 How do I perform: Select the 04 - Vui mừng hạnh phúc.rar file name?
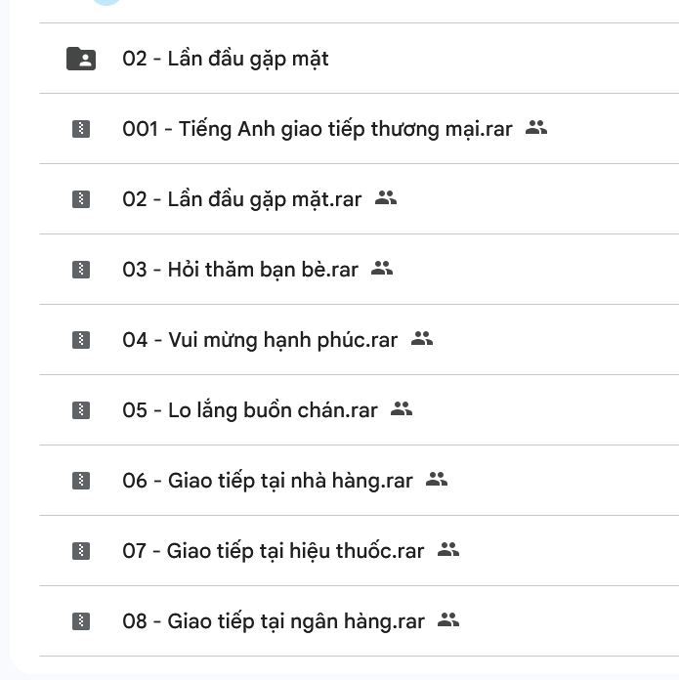pyautogui.click(x=260, y=340)
